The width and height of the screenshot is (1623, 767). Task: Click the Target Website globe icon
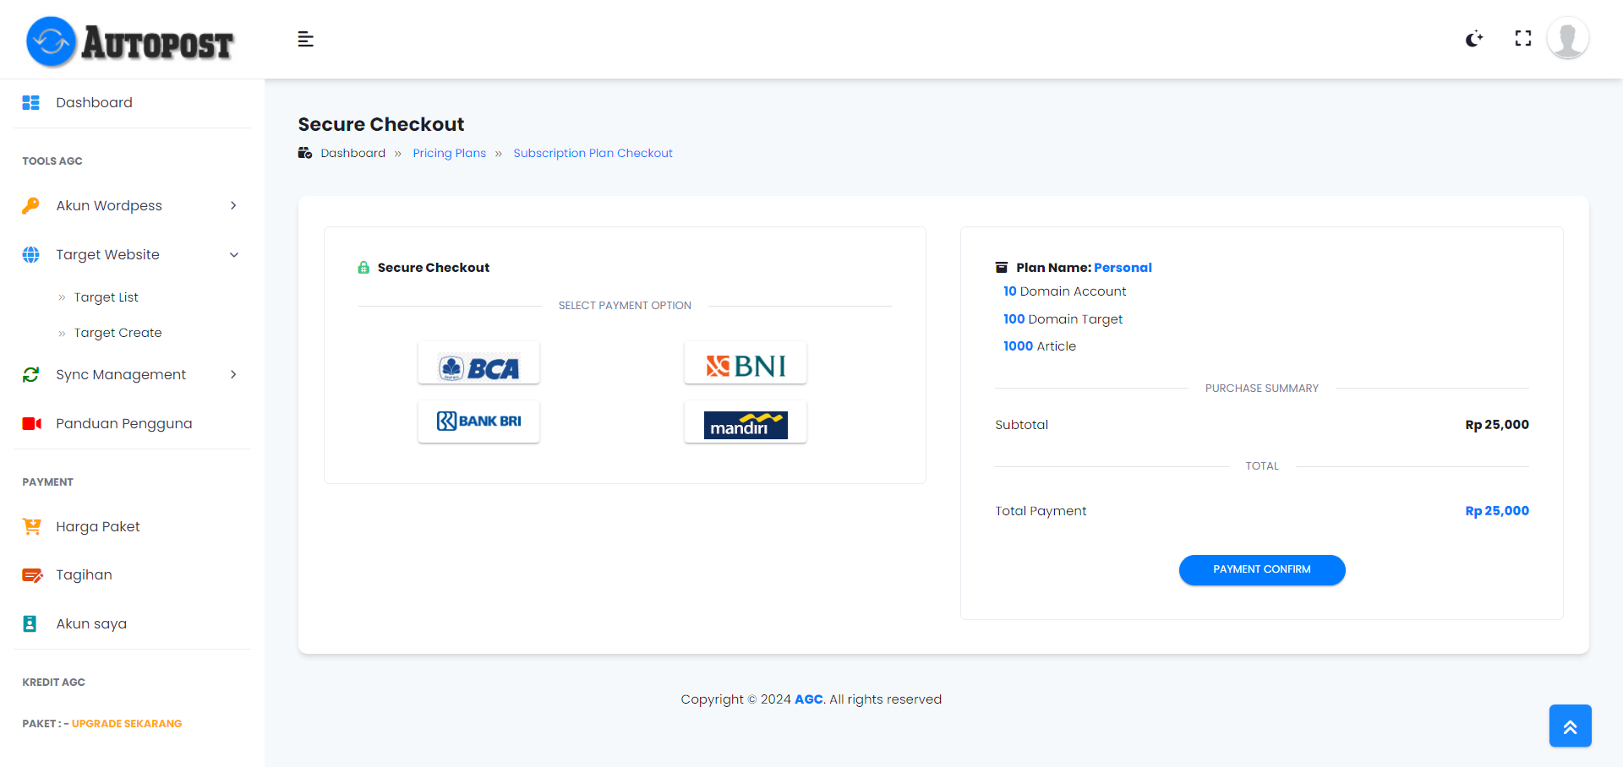pos(31,255)
